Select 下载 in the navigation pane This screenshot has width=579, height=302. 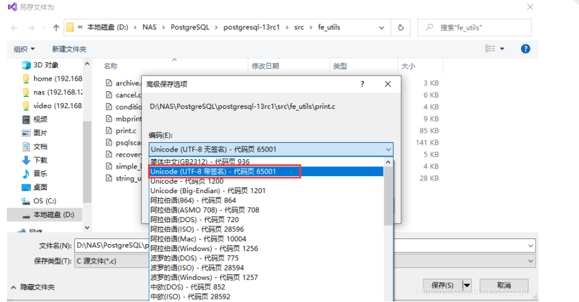tap(35, 160)
